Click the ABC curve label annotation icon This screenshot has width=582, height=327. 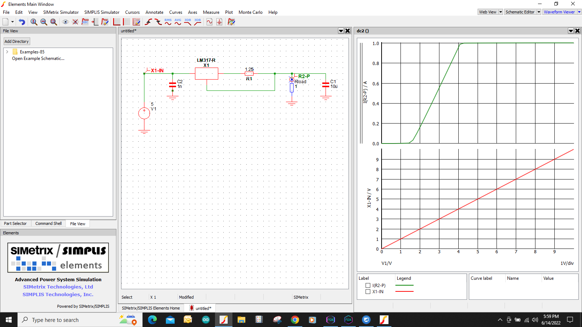click(x=85, y=22)
